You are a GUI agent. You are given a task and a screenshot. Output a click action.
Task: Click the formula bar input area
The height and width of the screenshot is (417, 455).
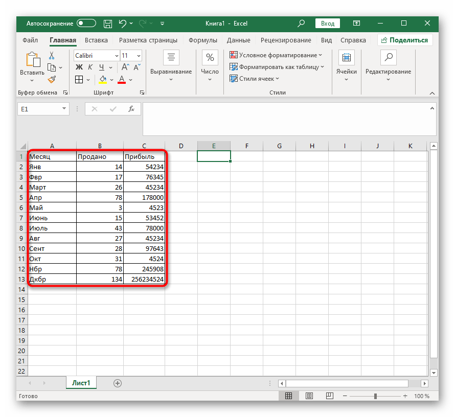[286, 119]
